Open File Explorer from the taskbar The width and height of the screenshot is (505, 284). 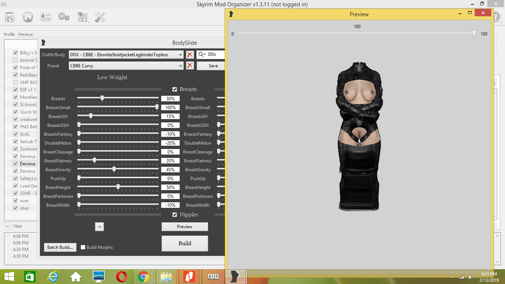tap(166, 277)
